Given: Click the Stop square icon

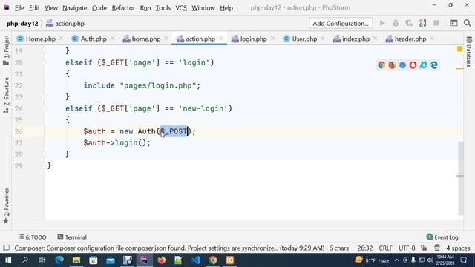Looking at the screenshot, I should click(436, 23).
